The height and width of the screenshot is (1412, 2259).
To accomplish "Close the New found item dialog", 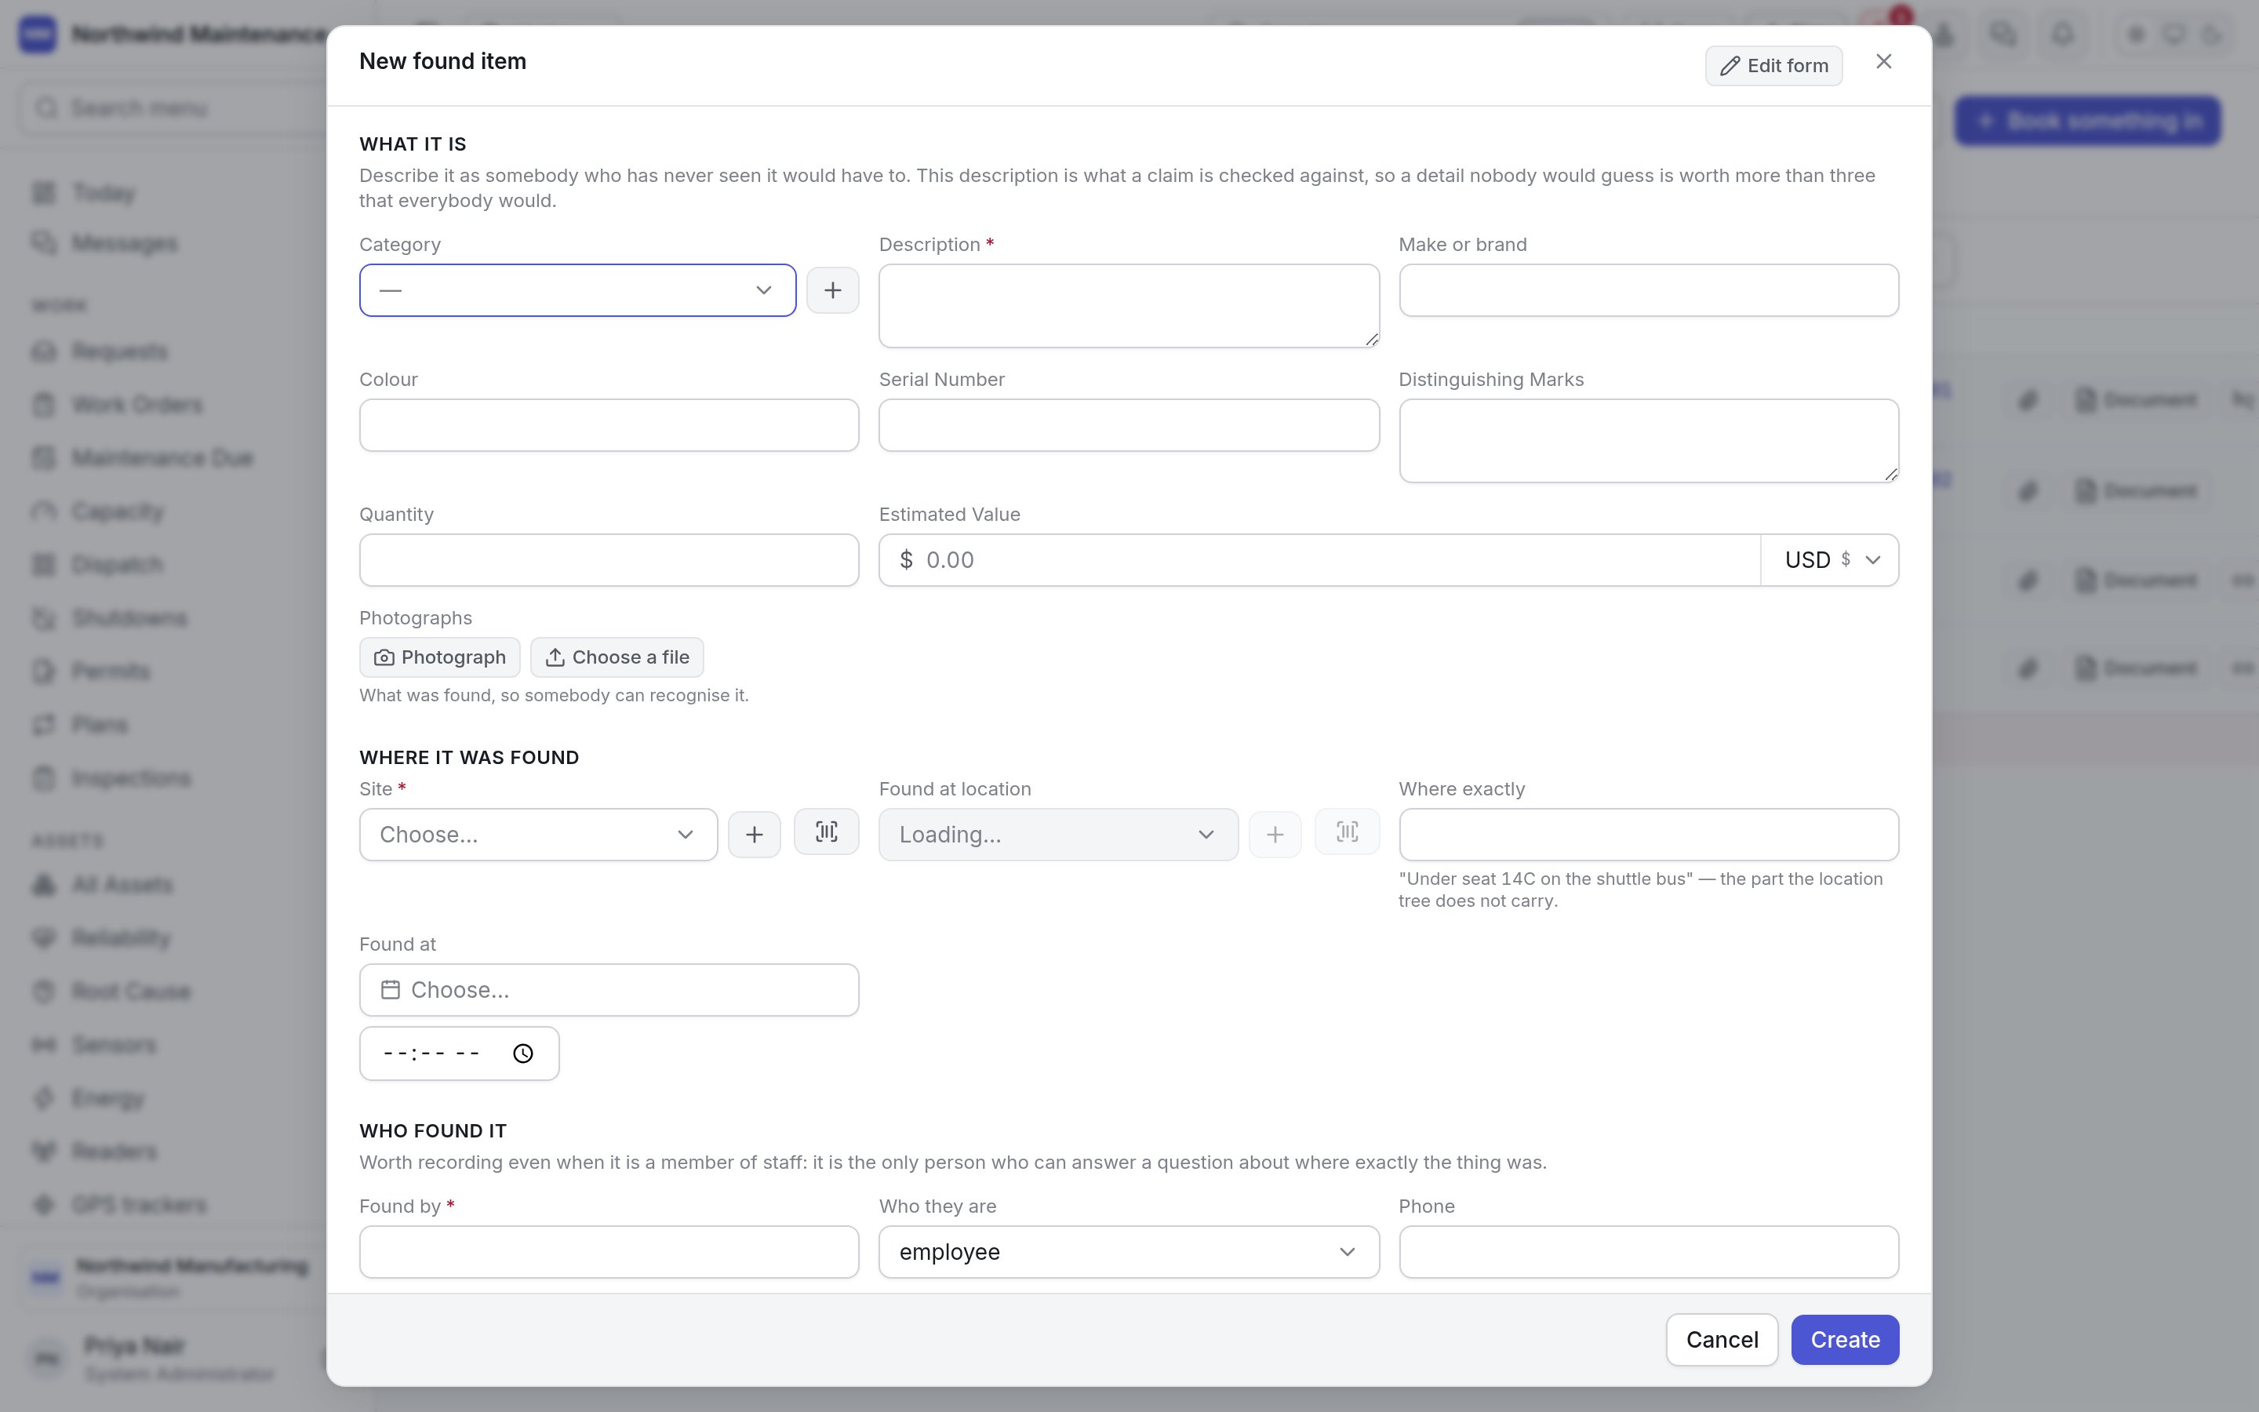I will pos(1884,62).
